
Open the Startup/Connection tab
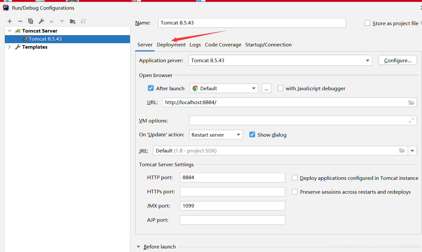tap(268, 45)
